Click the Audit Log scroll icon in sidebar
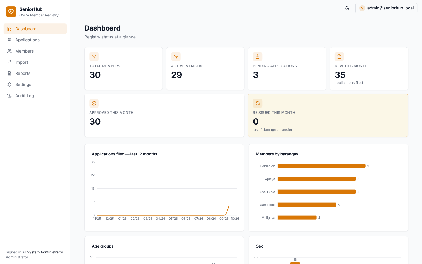The image size is (422, 264). [x=9, y=96]
